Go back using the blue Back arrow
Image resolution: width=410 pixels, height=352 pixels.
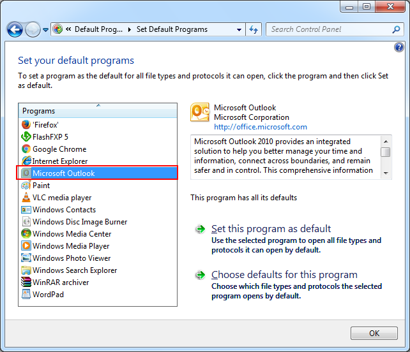click(x=15, y=29)
